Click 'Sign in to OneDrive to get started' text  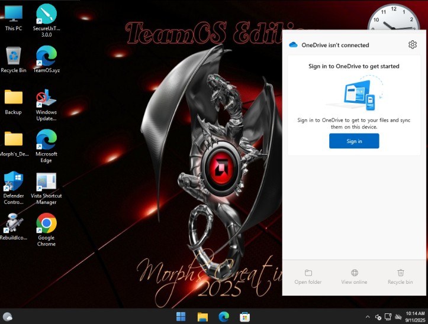click(x=354, y=66)
